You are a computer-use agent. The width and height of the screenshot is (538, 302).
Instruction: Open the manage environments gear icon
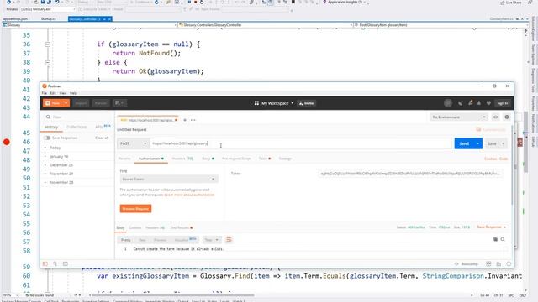[x=507, y=117]
